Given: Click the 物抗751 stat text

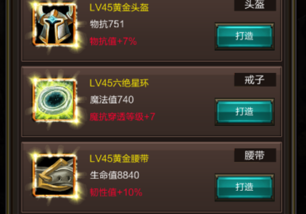Looking at the screenshot, I should (107, 24).
